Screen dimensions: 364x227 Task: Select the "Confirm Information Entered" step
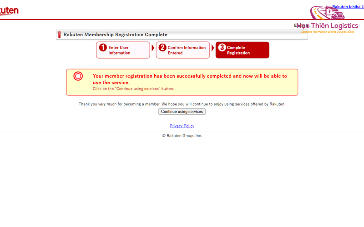click(183, 50)
